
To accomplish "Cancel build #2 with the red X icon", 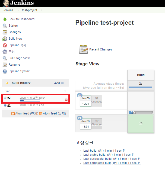I will point(66,100).
